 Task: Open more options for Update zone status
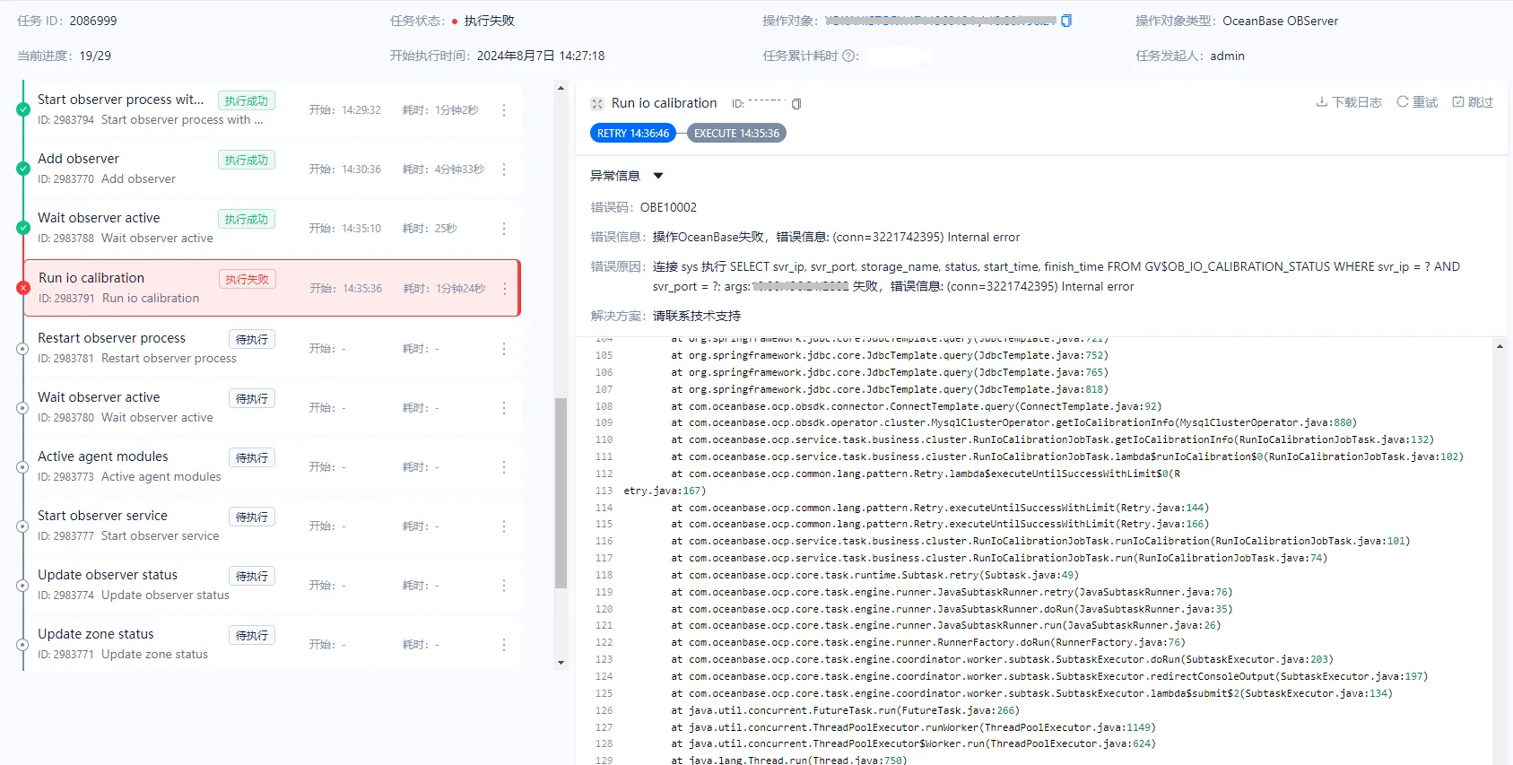504,645
